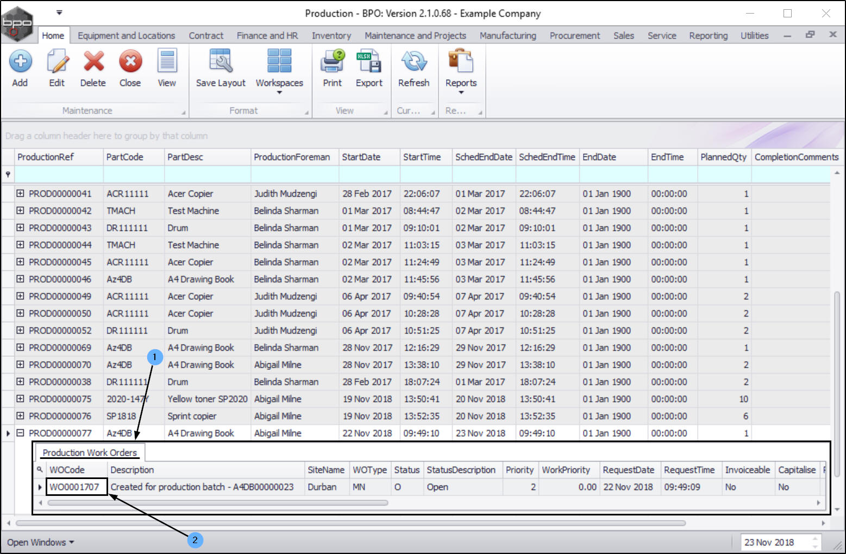Screen dimensions: 846x554
Task: Collapse row PROD00000077
Action: [x=20, y=433]
